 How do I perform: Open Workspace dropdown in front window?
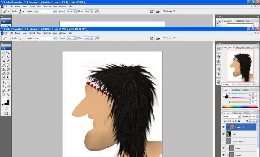[169, 38]
